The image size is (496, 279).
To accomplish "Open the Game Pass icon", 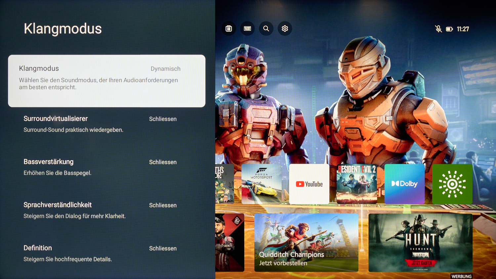I will (x=247, y=29).
